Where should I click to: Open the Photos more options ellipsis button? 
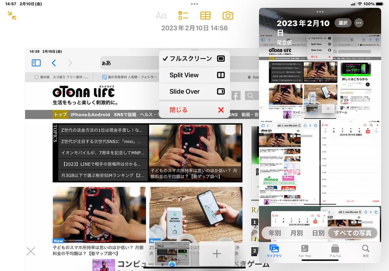[359, 23]
